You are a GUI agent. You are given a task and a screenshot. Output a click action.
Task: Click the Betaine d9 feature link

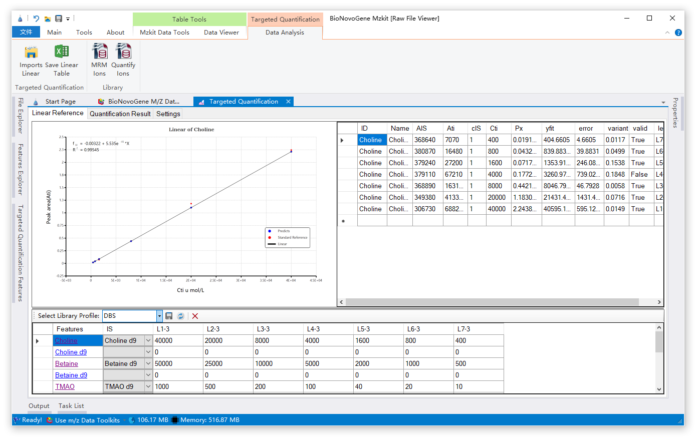click(71, 375)
